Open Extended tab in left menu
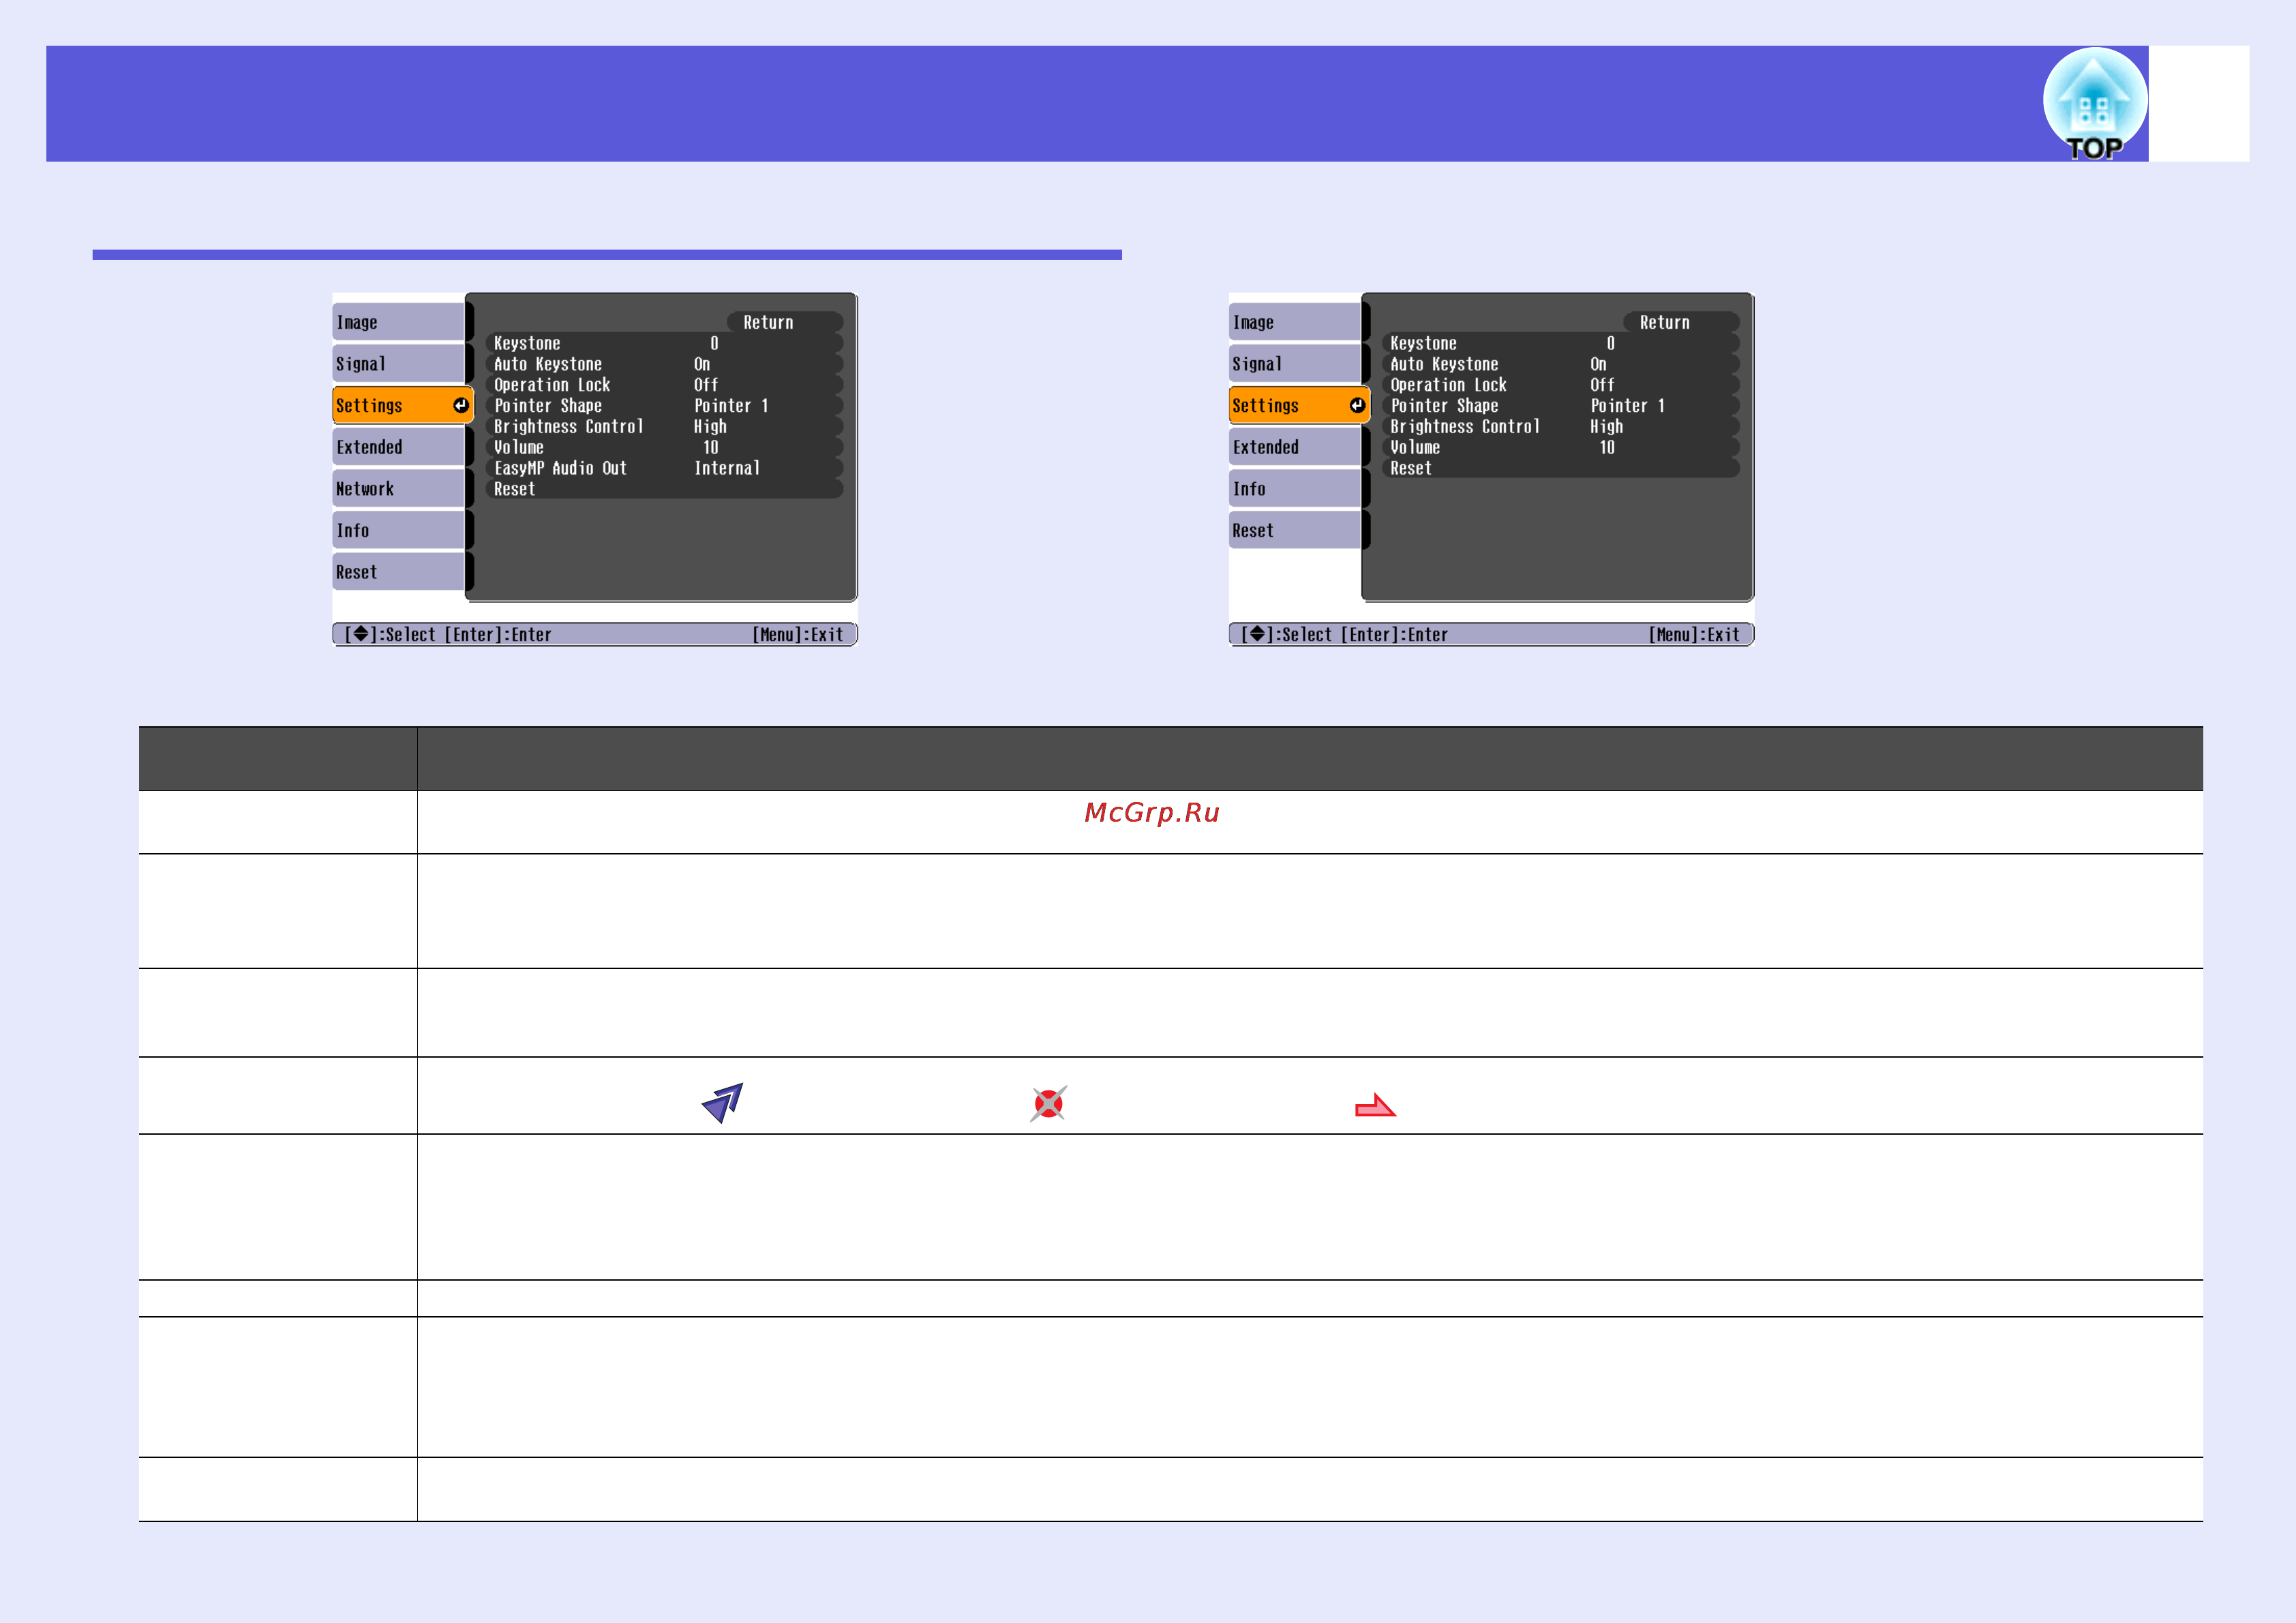 399,447
